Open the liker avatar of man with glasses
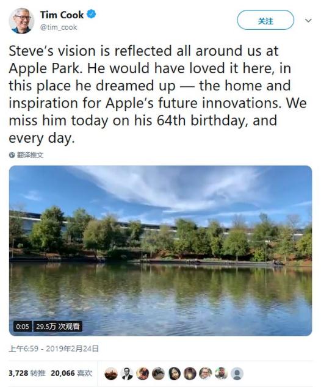Image resolution: width=321 pixels, height=387 pixels. pos(205,374)
